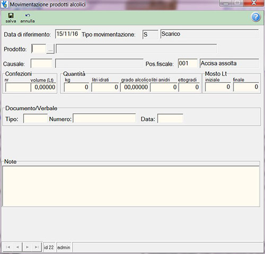Image resolution: width=265 pixels, height=254 pixels.
Task: Click the Causale code field
Action: tap(41, 64)
